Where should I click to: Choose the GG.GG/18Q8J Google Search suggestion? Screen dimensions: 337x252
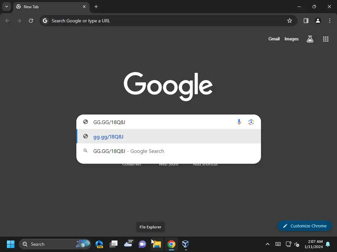[x=169, y=151]
